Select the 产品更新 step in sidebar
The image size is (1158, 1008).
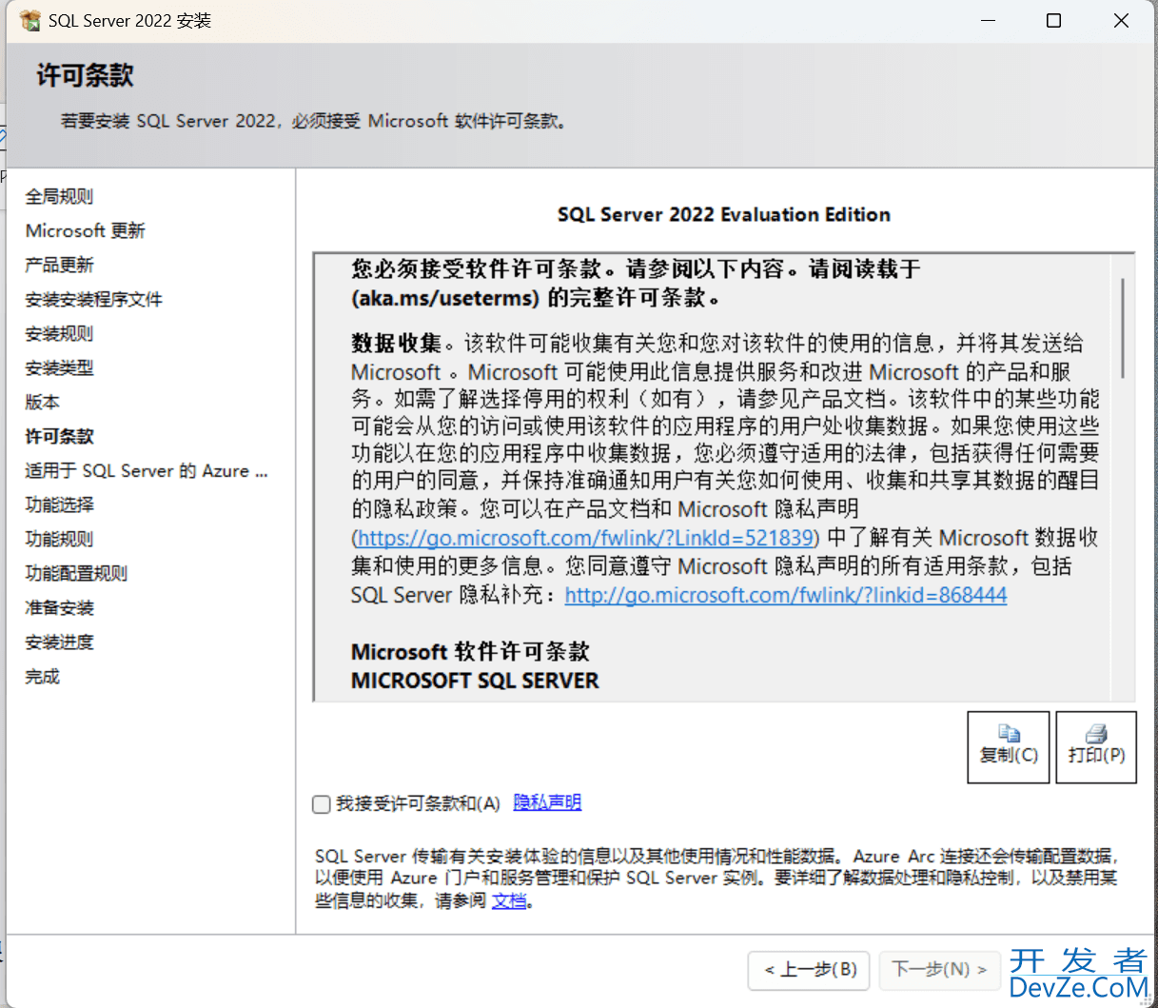(59, 265)
